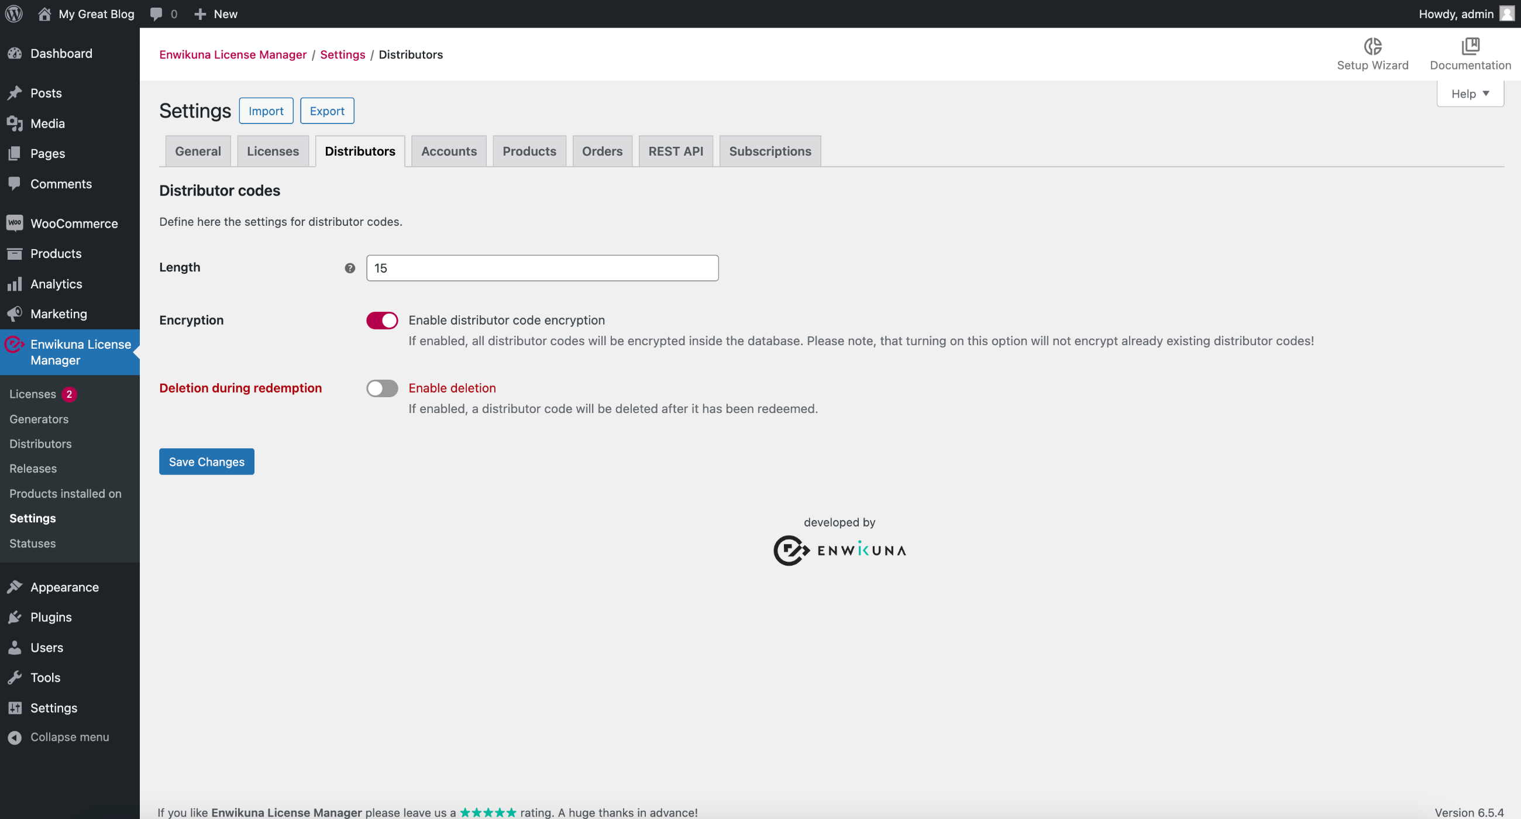
Task: Click the Plugins plug icon
Action: tap(15, 617)
